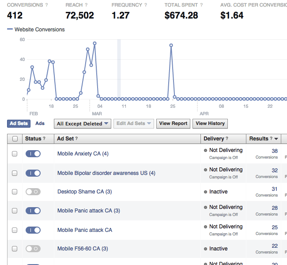This screenshot has width=287, height=265.
Task: Click the 25 conversions result value
Action: click(275, 227)
